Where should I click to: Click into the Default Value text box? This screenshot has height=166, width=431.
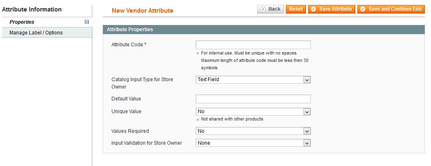(253, 99)
